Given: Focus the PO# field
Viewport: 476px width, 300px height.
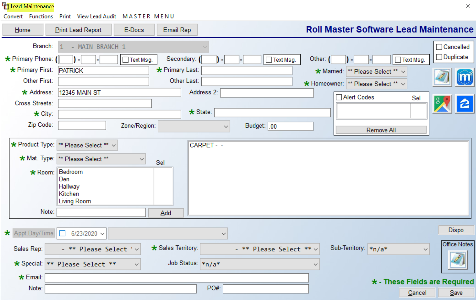Looking at the screenshot, I should point(266,289).
